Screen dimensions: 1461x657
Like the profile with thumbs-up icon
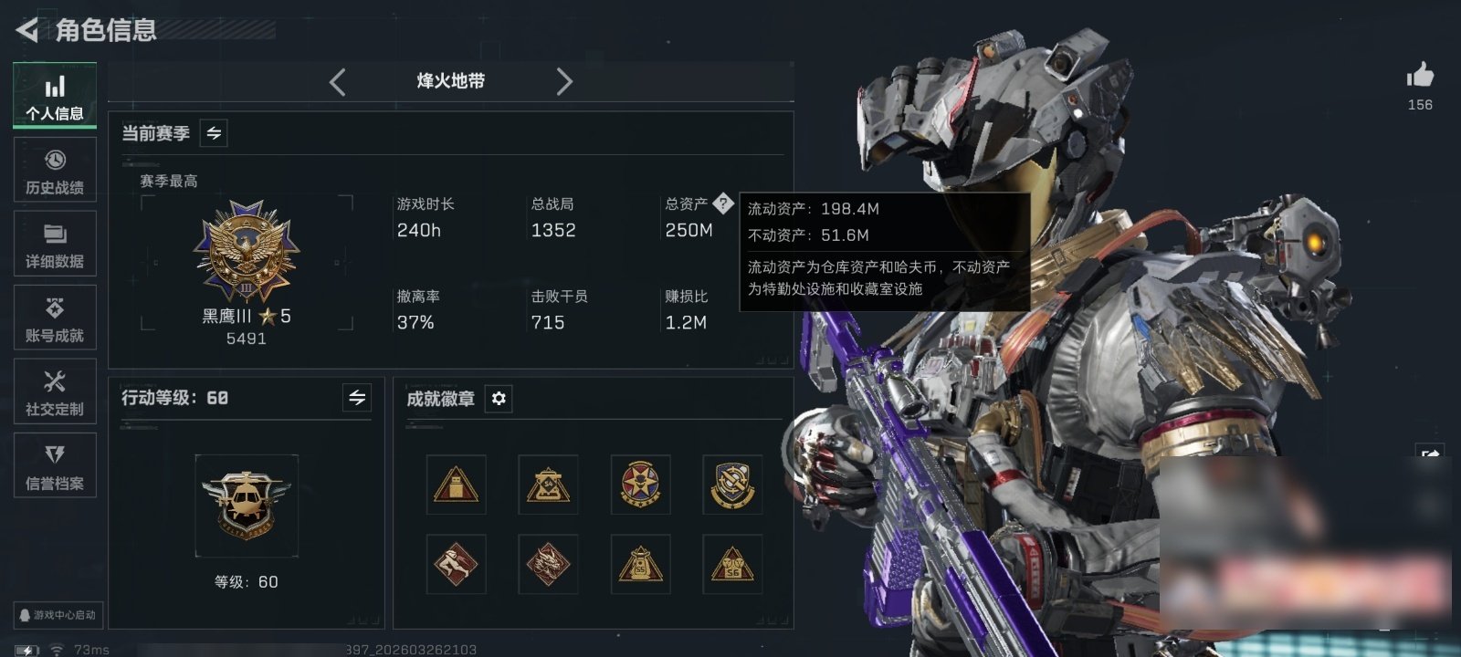point(1420,76)
